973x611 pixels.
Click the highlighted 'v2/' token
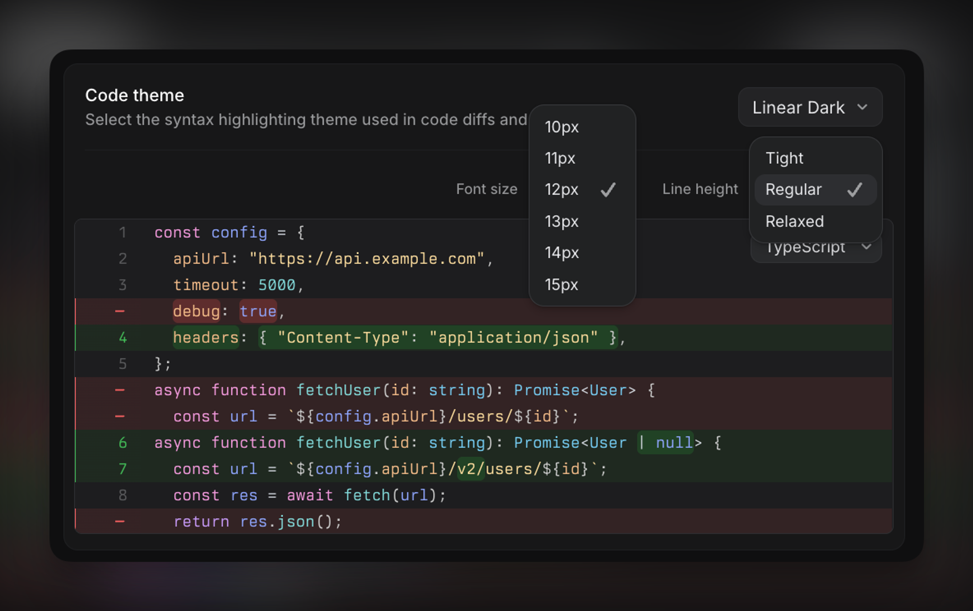point(471,469)
